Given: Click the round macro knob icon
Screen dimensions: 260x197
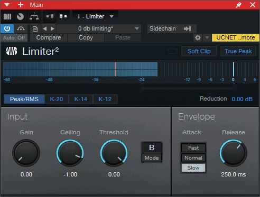Looking at the screenshot, I should coord(20,16).
